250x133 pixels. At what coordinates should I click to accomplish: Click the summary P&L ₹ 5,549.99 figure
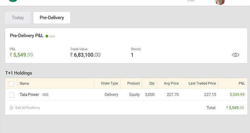[21, 55]
